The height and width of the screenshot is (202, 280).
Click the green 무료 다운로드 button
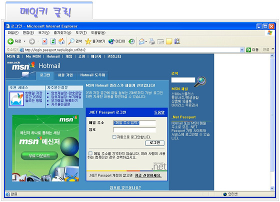point(39,155)
